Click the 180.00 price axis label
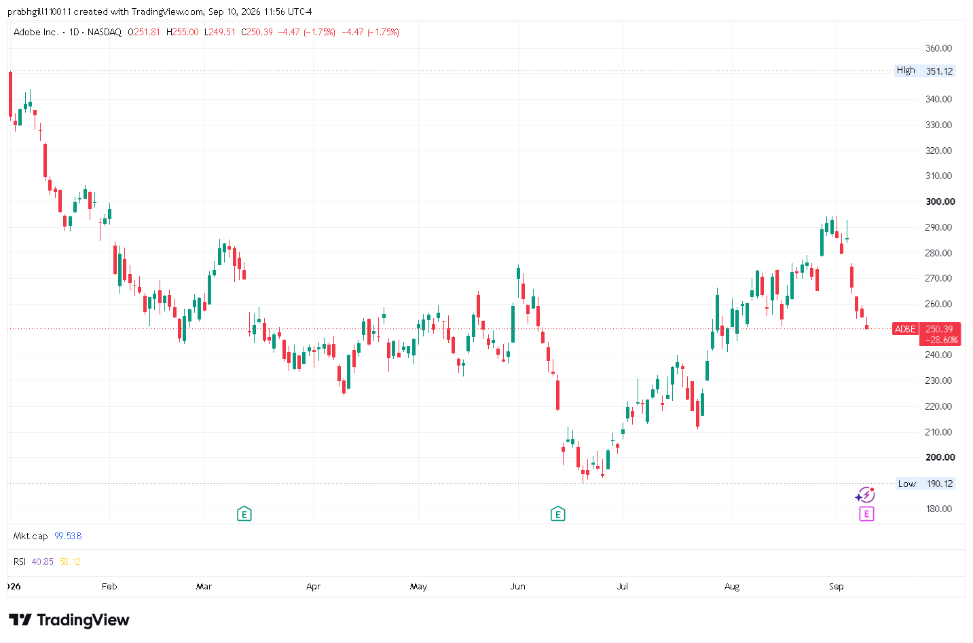973x643 pixels. click(939, 509)
